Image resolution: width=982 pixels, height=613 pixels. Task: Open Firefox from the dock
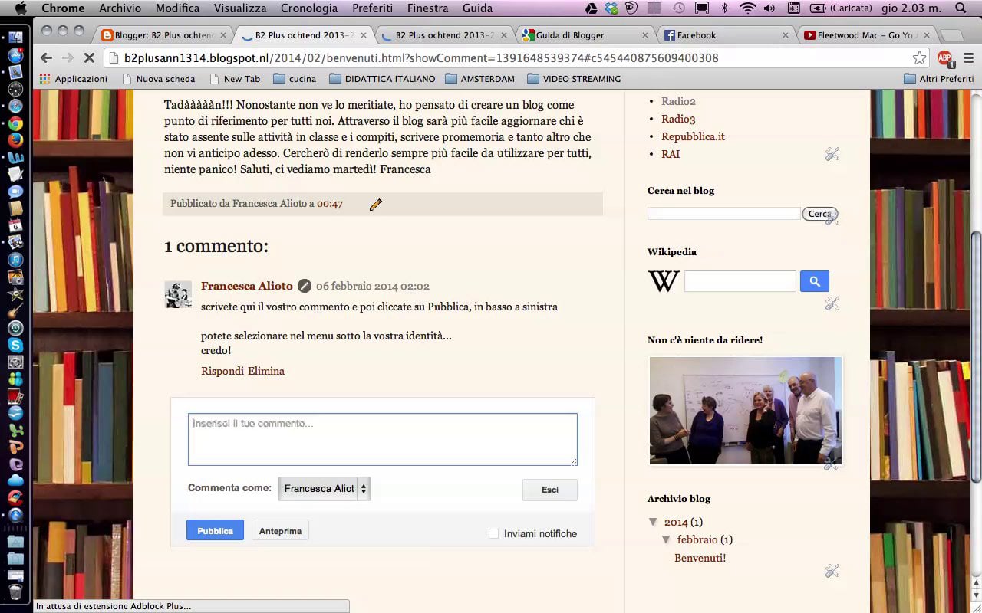coord(15,141)
